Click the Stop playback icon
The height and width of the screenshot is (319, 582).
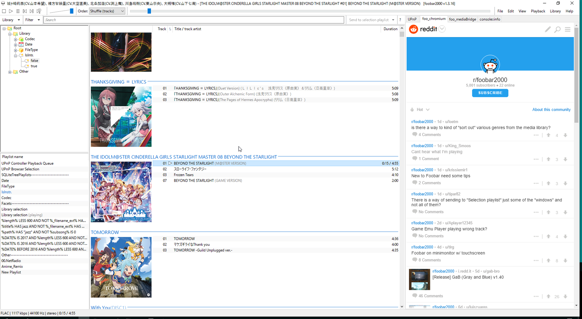pyautogui.click(x=4, y=11)
